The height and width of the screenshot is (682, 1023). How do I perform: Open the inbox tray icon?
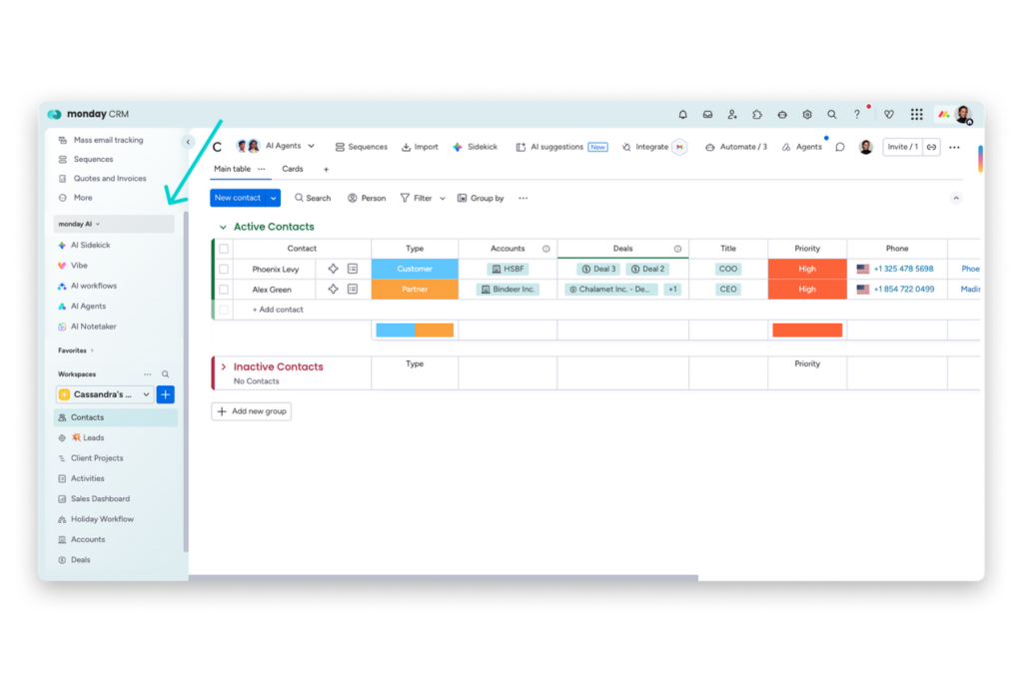pos(707,114)
